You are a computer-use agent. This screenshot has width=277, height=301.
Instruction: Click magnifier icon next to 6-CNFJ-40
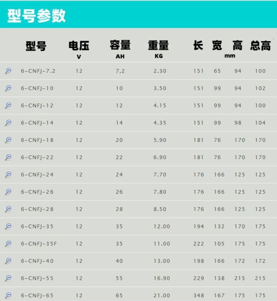[8, 261]
